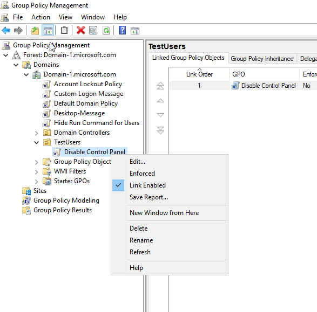
Task: Click the Group Policy Modeling icon
Action: (26, 200)
